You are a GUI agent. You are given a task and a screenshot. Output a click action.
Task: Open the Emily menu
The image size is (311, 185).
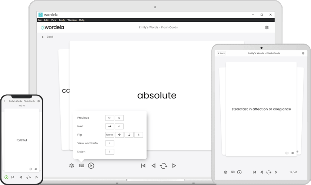click(62, 20)
